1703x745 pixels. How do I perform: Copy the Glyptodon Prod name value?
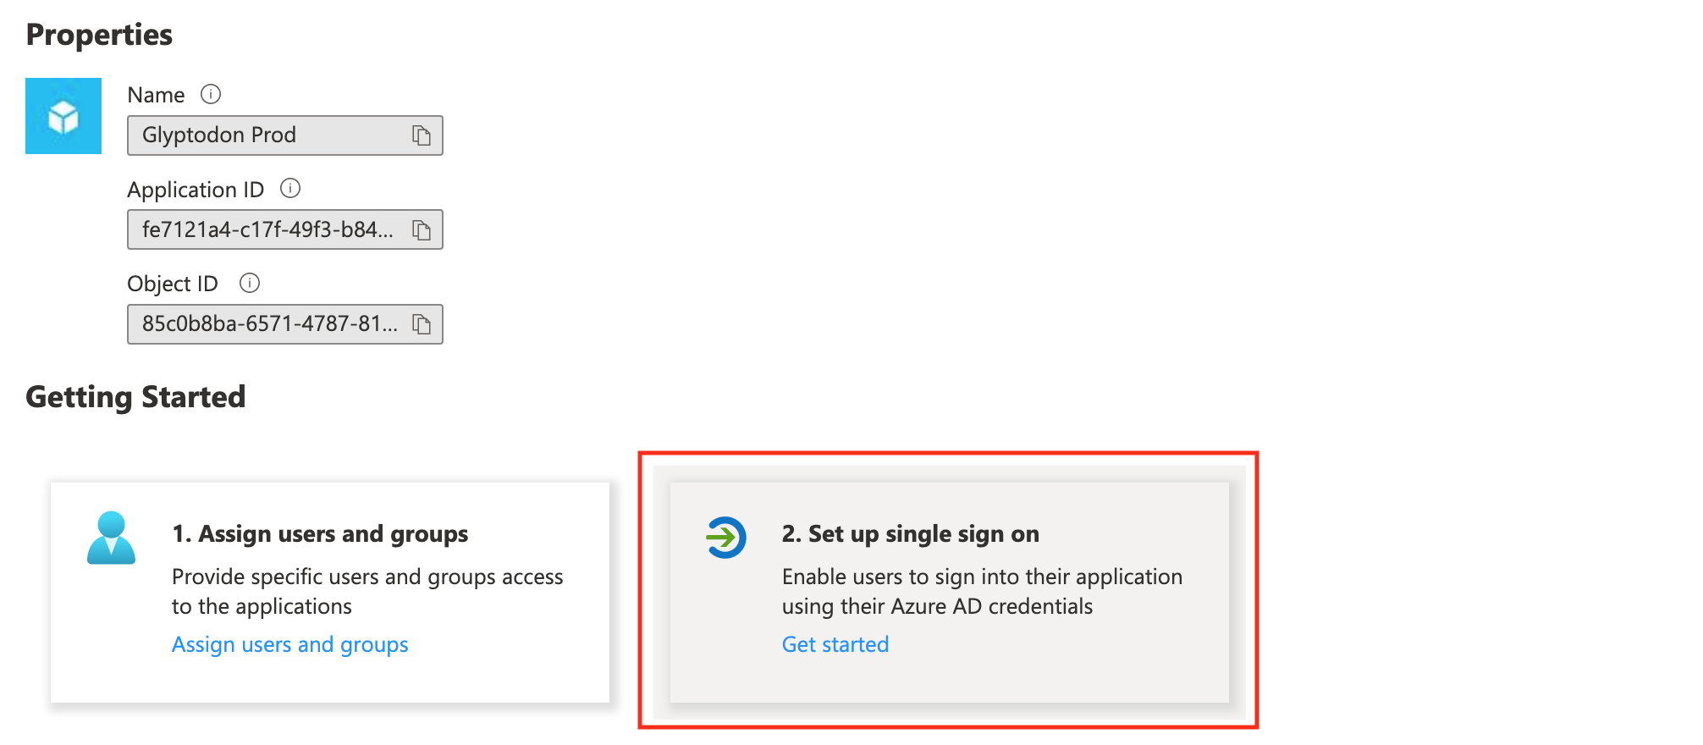pyautogui.click(x=422, y=135)
